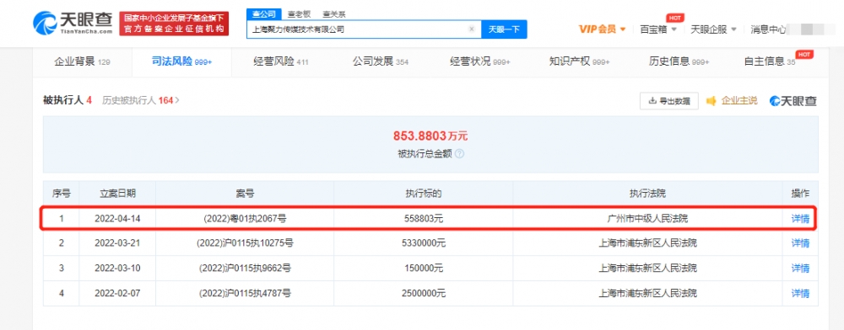Click the 立案日期 column header

(117, 193)
